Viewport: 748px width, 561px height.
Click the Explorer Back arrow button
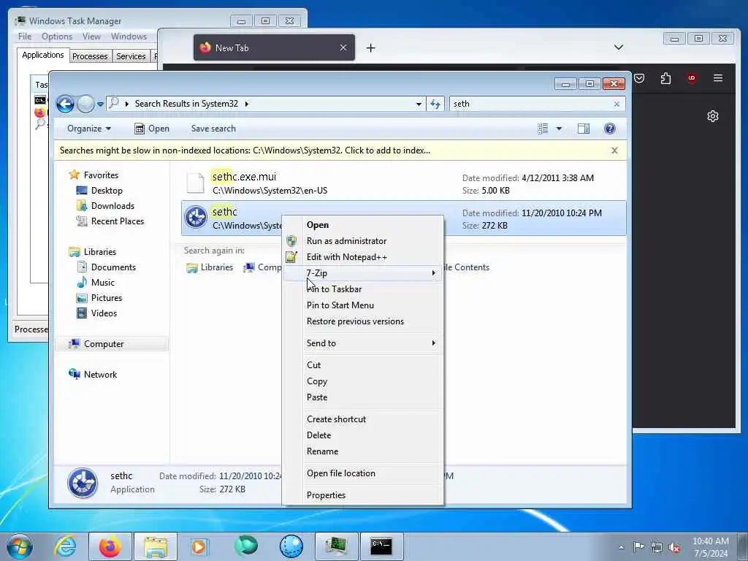65,104
